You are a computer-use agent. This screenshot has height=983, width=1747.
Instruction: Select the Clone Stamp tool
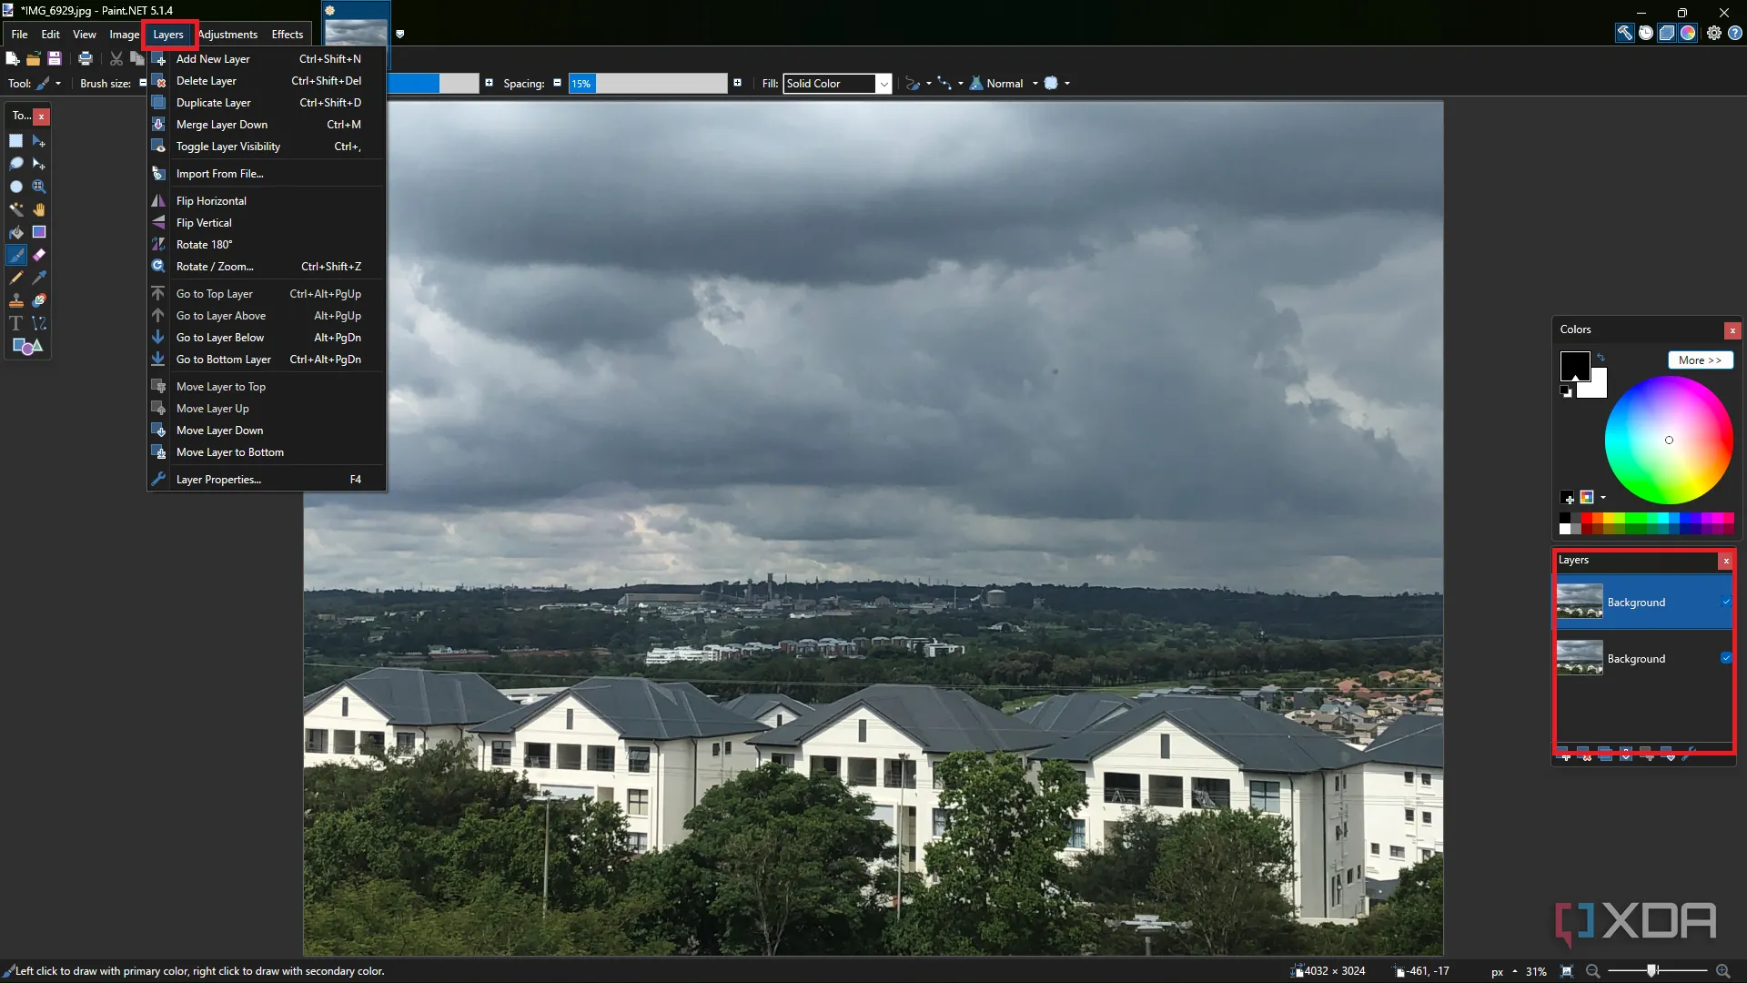click(x=15, y=300)
